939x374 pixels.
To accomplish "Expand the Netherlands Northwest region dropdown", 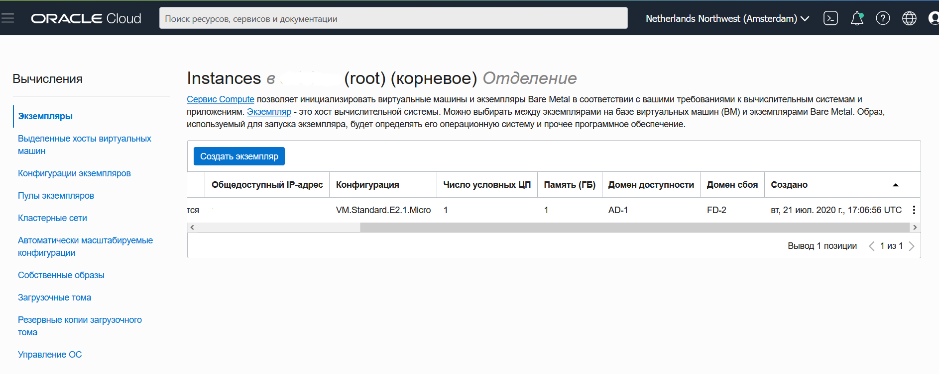I will tap(727, 18).
